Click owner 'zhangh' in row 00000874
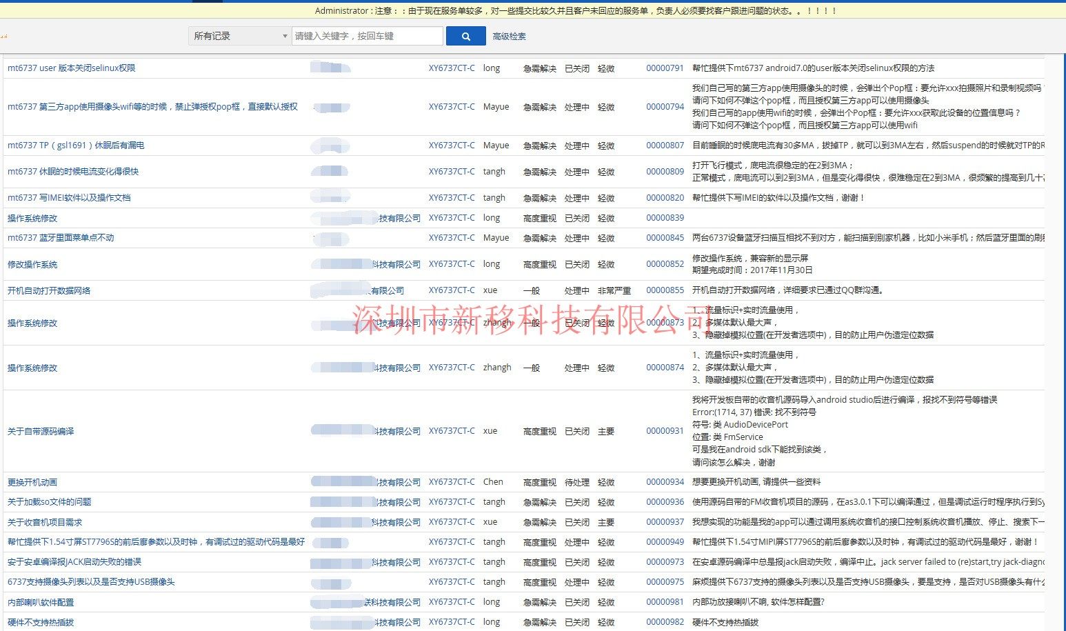 (497, 368)
